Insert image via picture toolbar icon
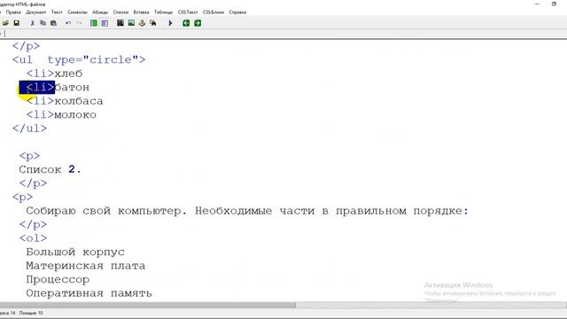This screenshot has width=567, height=319. 131,23
